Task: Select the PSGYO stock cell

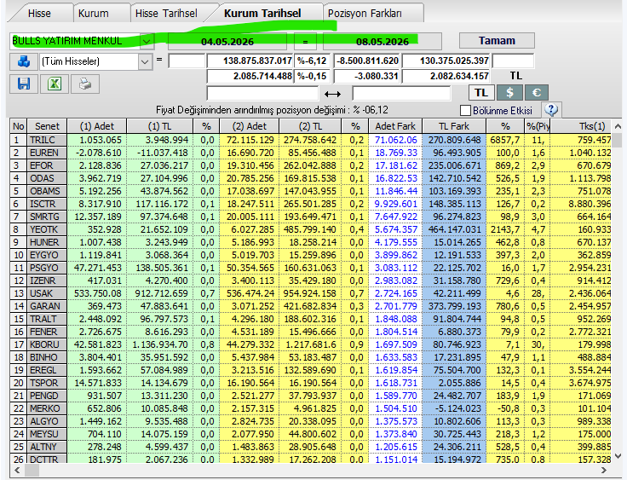Action: pos(47,268)
